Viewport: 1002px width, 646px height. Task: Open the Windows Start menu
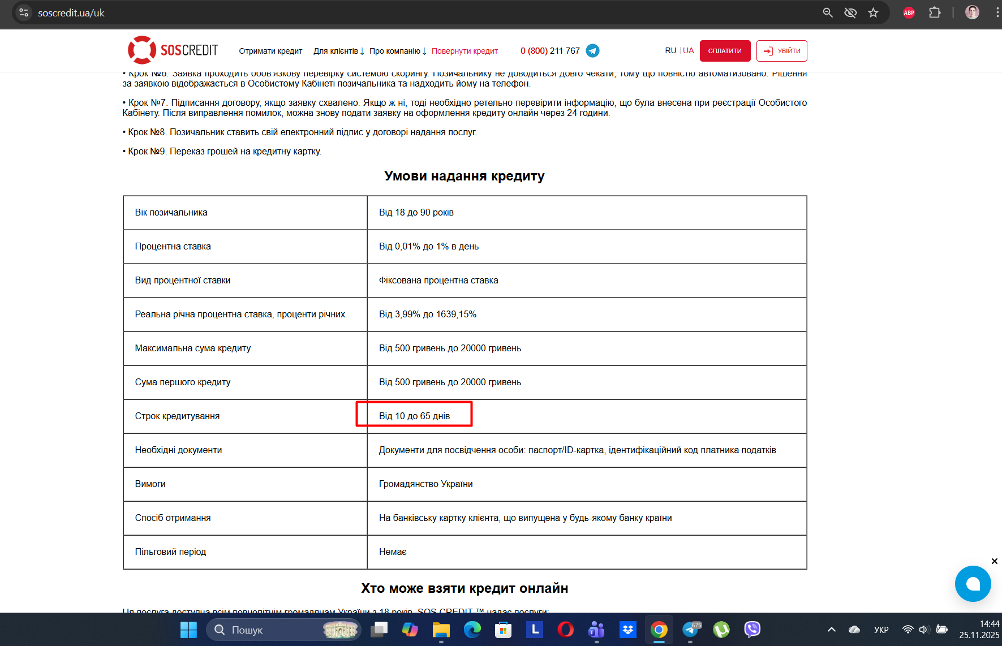[188, 630]
